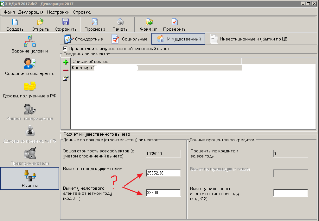
Task: Click Вычет по предыдущим годам field 25652,38
Action: click(x=163, y=173)
